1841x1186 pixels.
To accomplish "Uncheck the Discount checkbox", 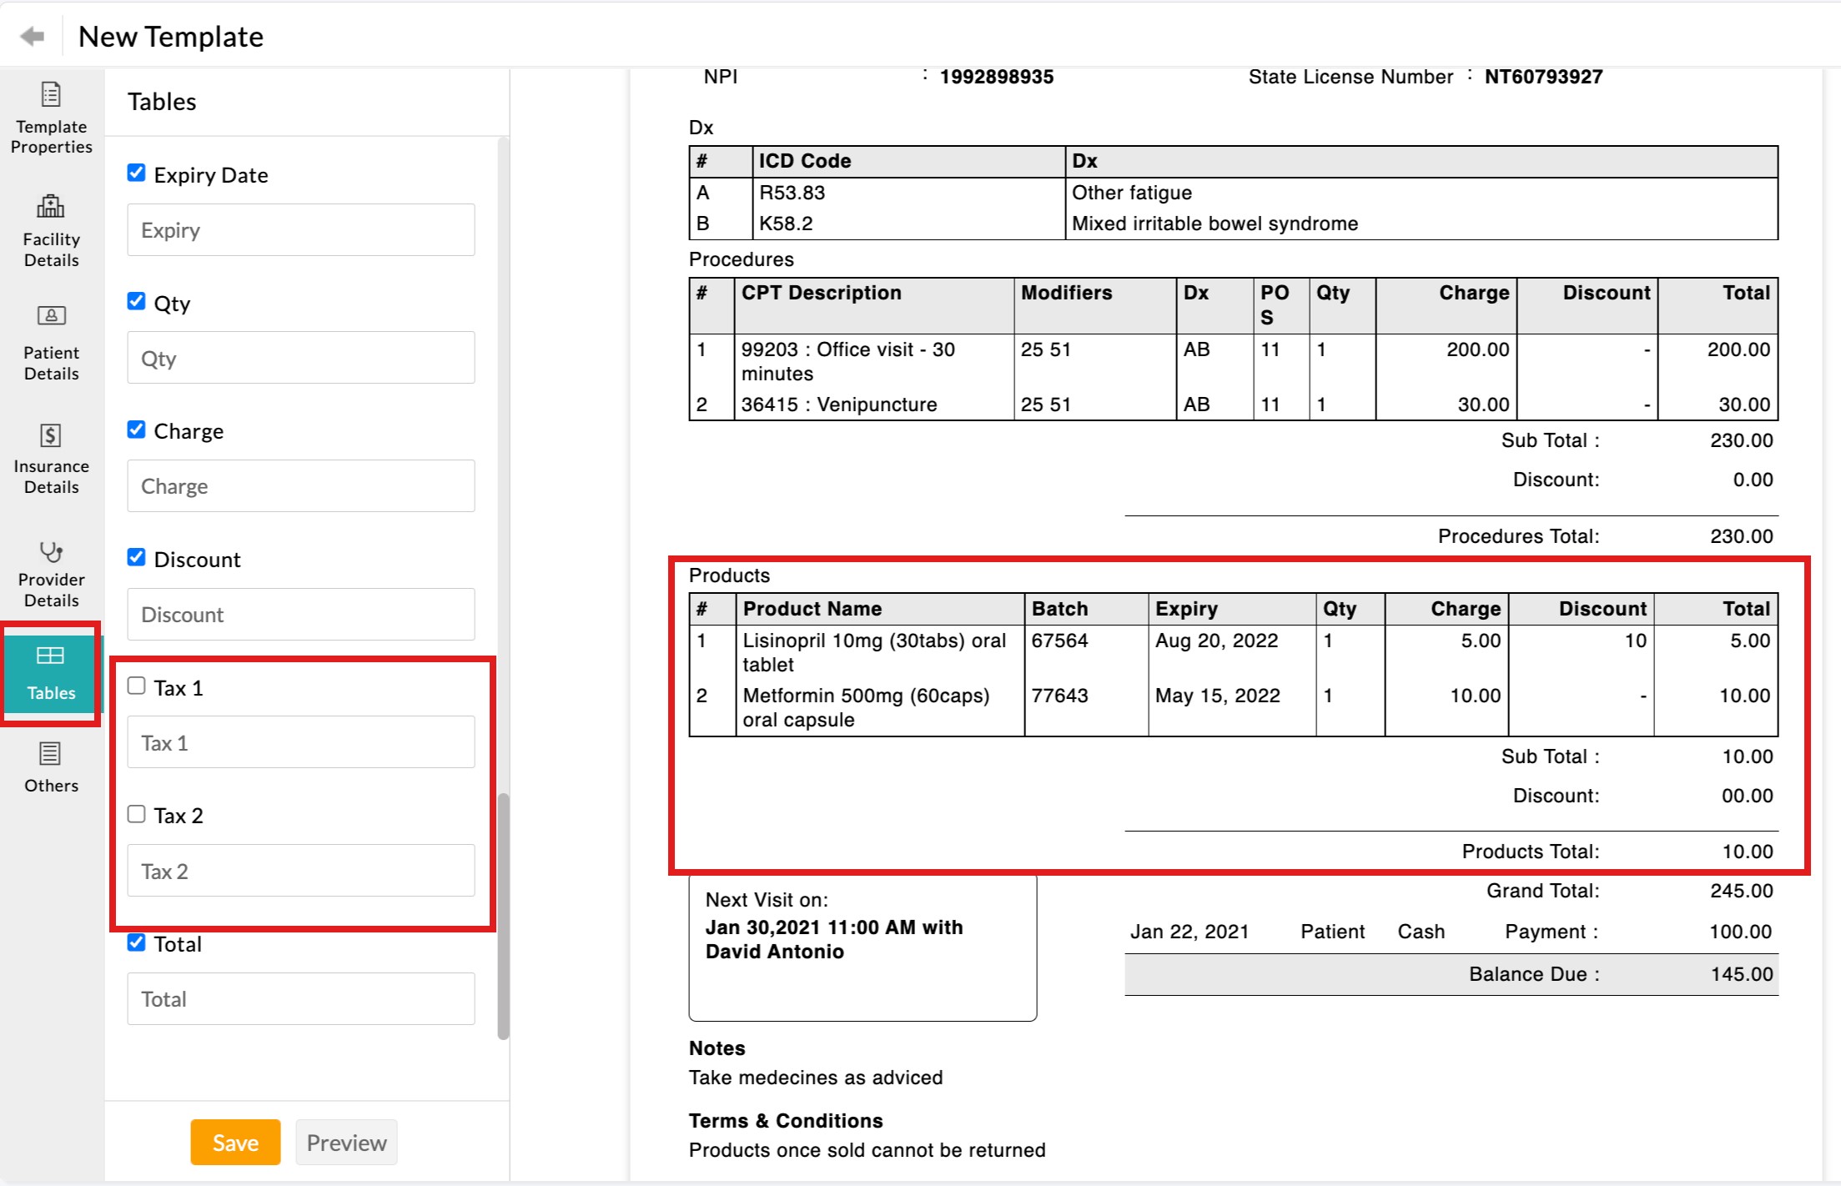I will 137,557.
